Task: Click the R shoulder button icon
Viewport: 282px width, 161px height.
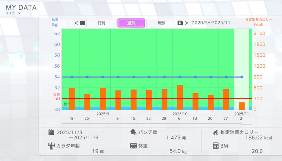Action: point(180,23)
